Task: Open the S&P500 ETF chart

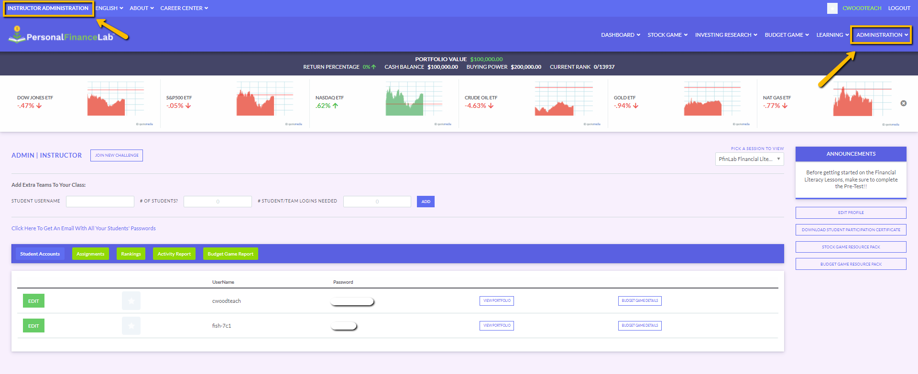Action: pyautogui.click(x=265, y=98)
